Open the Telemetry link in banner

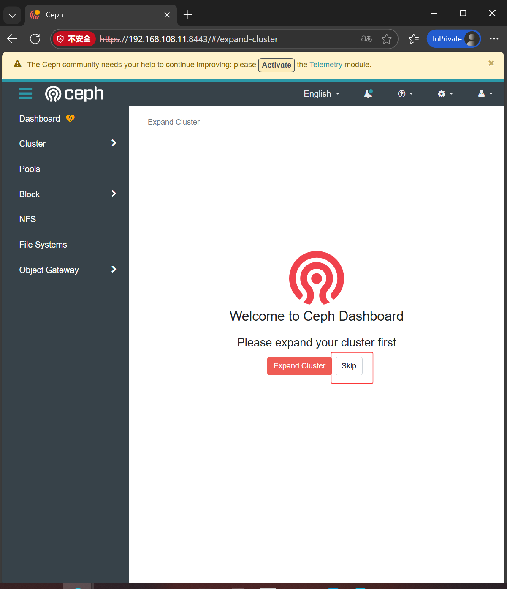[326, 65]
